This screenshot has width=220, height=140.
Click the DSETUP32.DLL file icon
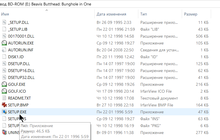coord(4,77)
